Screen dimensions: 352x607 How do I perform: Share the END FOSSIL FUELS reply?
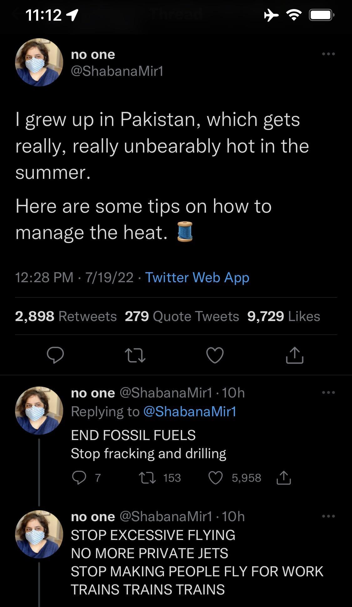coord(284,477)
